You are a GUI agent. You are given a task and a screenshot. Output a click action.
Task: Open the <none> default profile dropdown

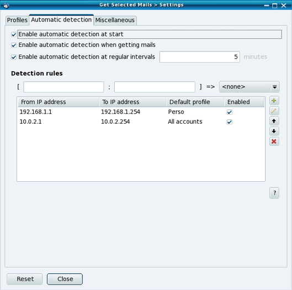(x=249, y=87)
